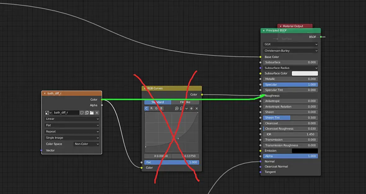
Task: Click the curve point Y value 0.13750 field
Action: pos(185,156)
